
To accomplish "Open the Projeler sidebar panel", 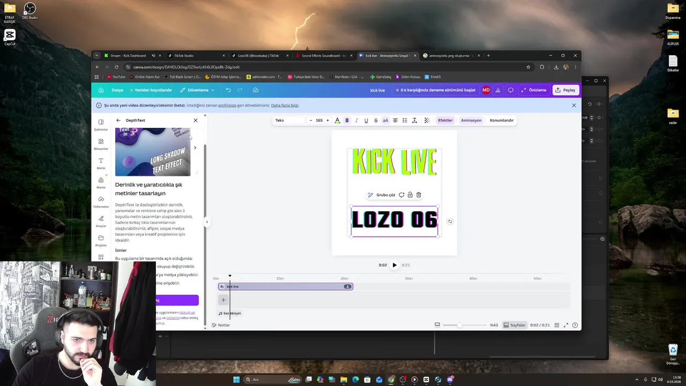I will pyautogui.click(x=101, y=241).
